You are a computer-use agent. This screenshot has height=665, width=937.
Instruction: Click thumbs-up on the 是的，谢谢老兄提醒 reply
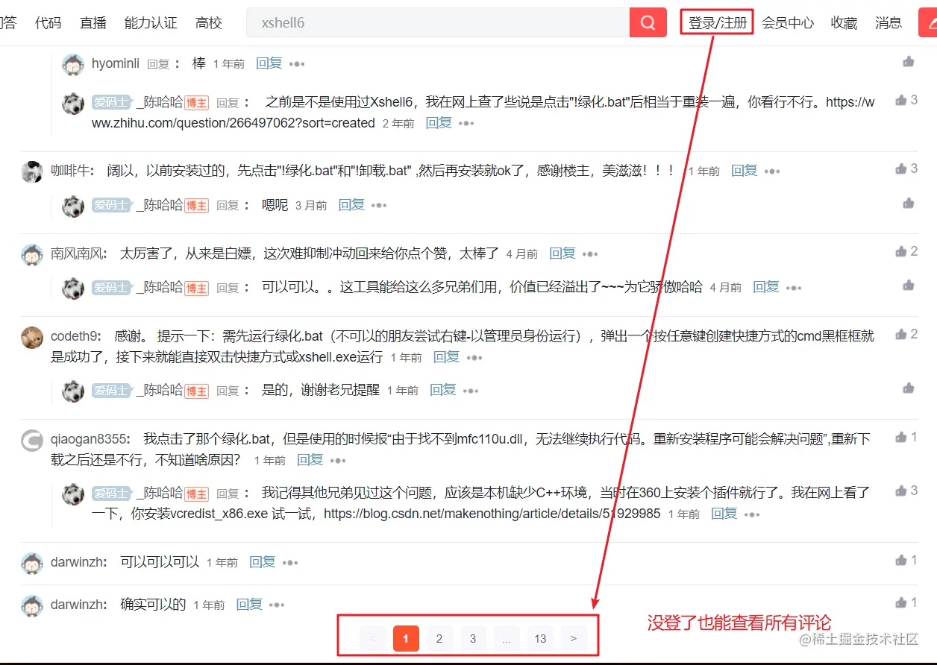(x=908, y=388)
